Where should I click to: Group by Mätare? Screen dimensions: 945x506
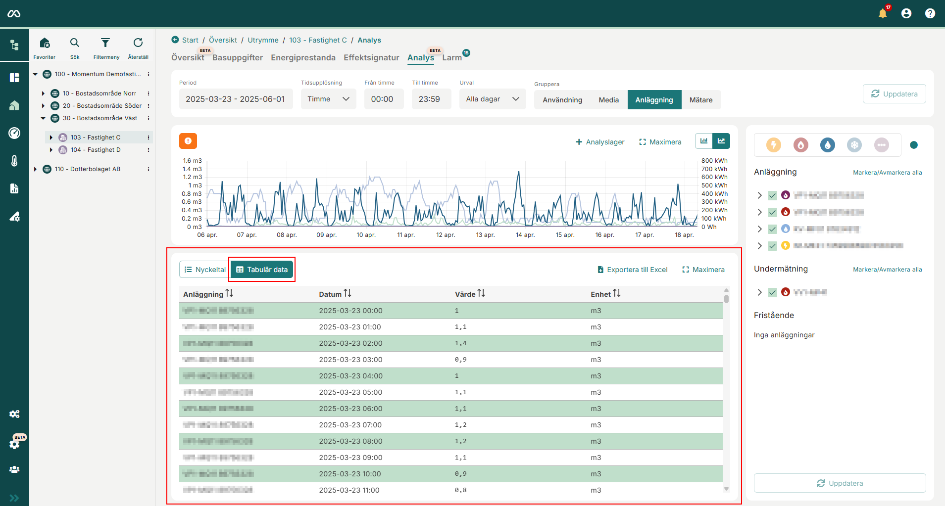tap(701, 100)
